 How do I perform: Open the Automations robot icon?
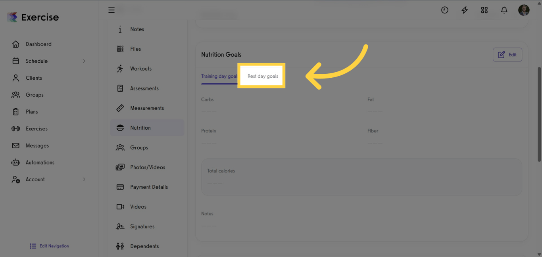pyautogui.click(x=15, y=163)
